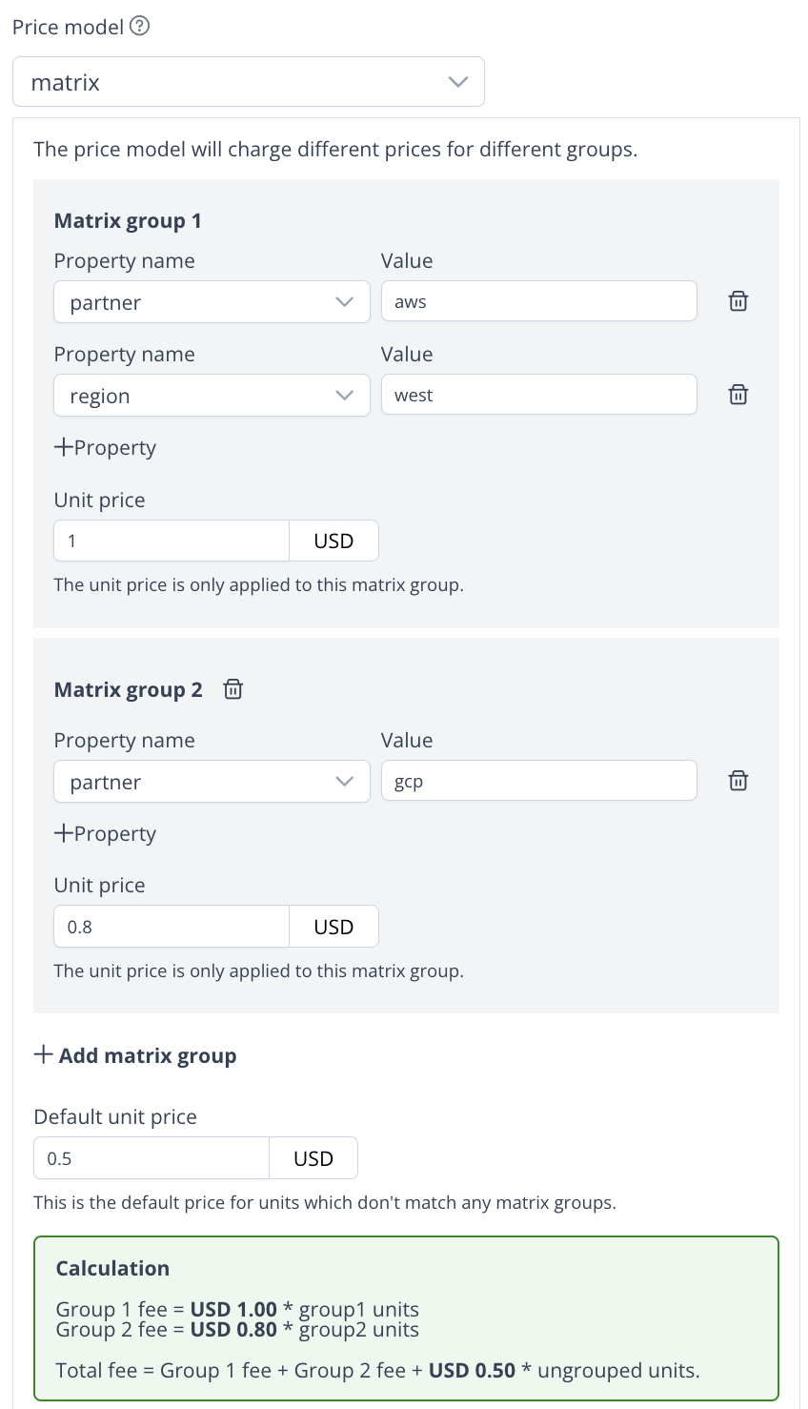Click the Price model help icon
Image resolution: width=808 pixels, height=1409 pixels.
pyautogui.click(x=139, y=27)
